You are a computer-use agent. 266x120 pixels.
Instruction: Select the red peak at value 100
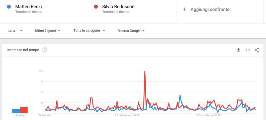point(145,71)
